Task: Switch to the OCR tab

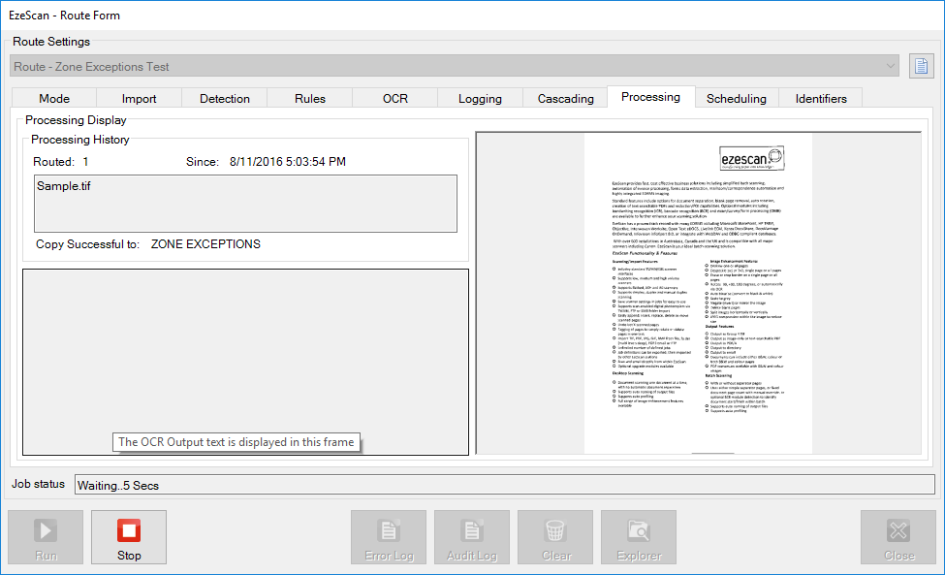Action: pyautogui.click(x=395, y=98)
